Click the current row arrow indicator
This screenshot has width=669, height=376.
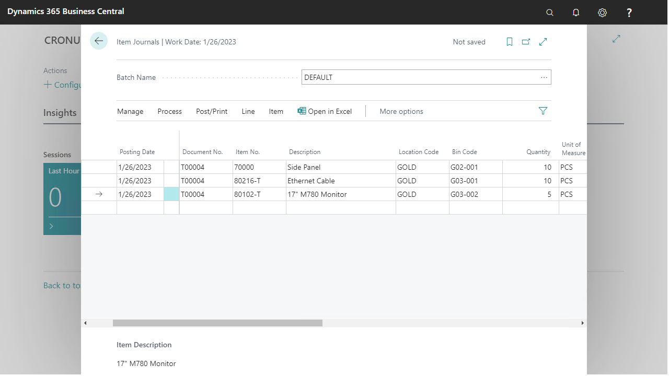coord(99,194)
